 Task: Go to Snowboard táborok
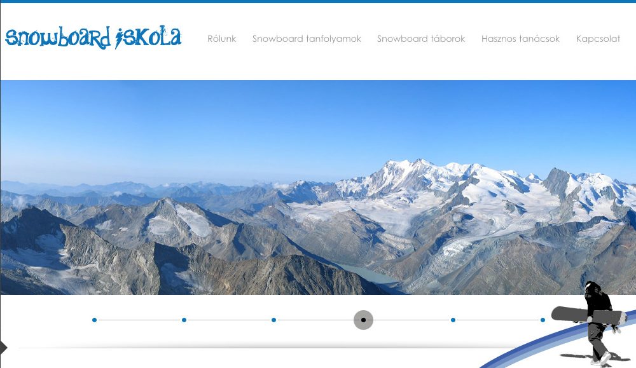421,39
